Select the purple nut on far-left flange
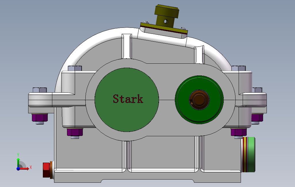This screenshot has width=295, height=187. (40, 118)
